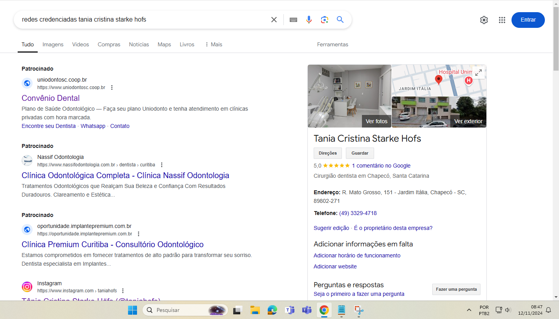Click the implantepremium globe favicon
Screen dimensions: 559x319
(x=27, y=230)
